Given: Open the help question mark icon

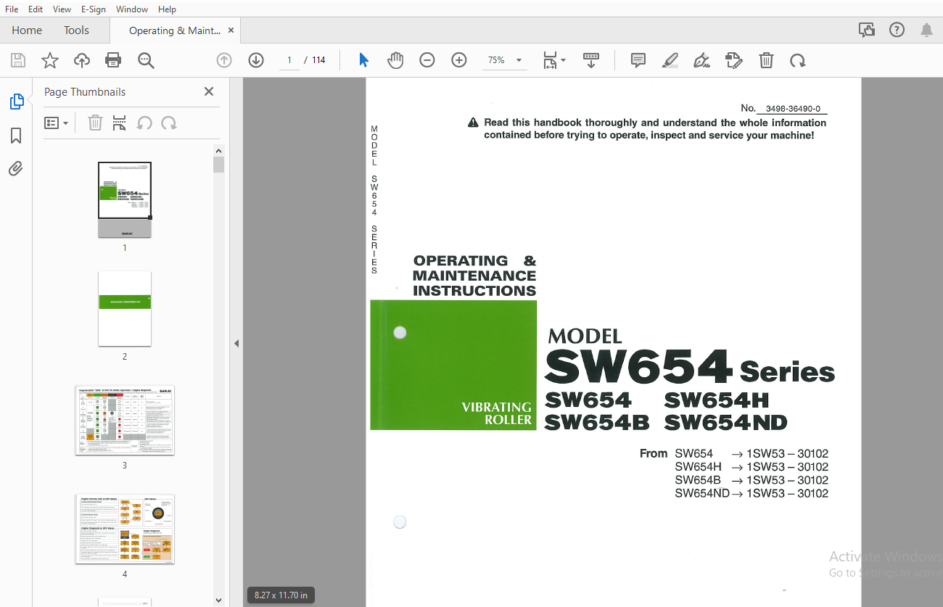Looking at the screenshot, I should [897, 30].
